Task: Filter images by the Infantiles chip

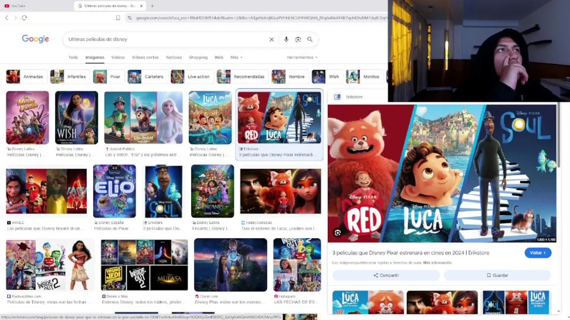Action: tap(69, 76)
